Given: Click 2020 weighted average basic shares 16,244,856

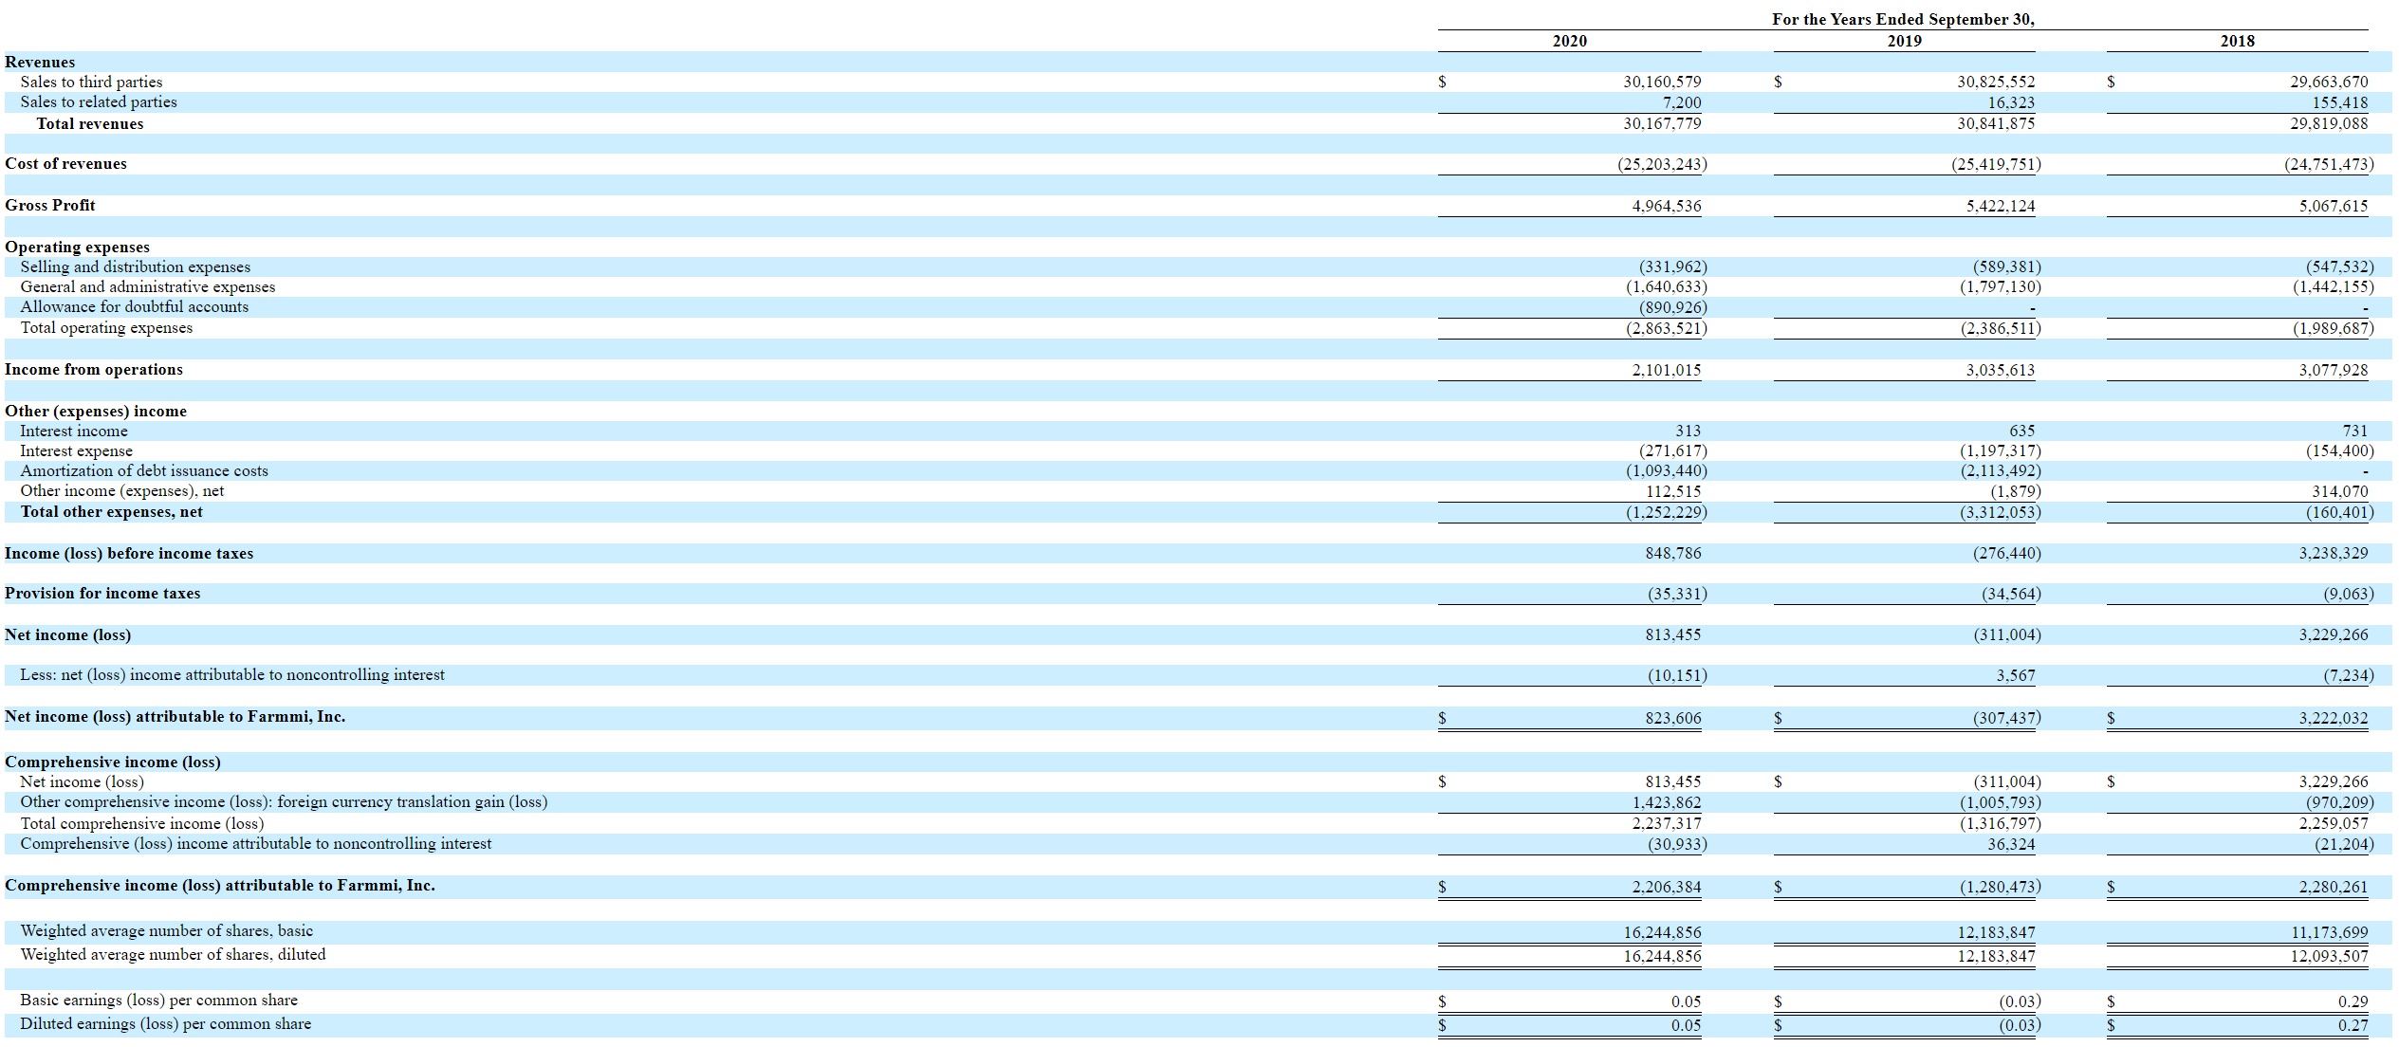Looking at the screenshot, I should pyautogui.click(x=1662, y=932).
